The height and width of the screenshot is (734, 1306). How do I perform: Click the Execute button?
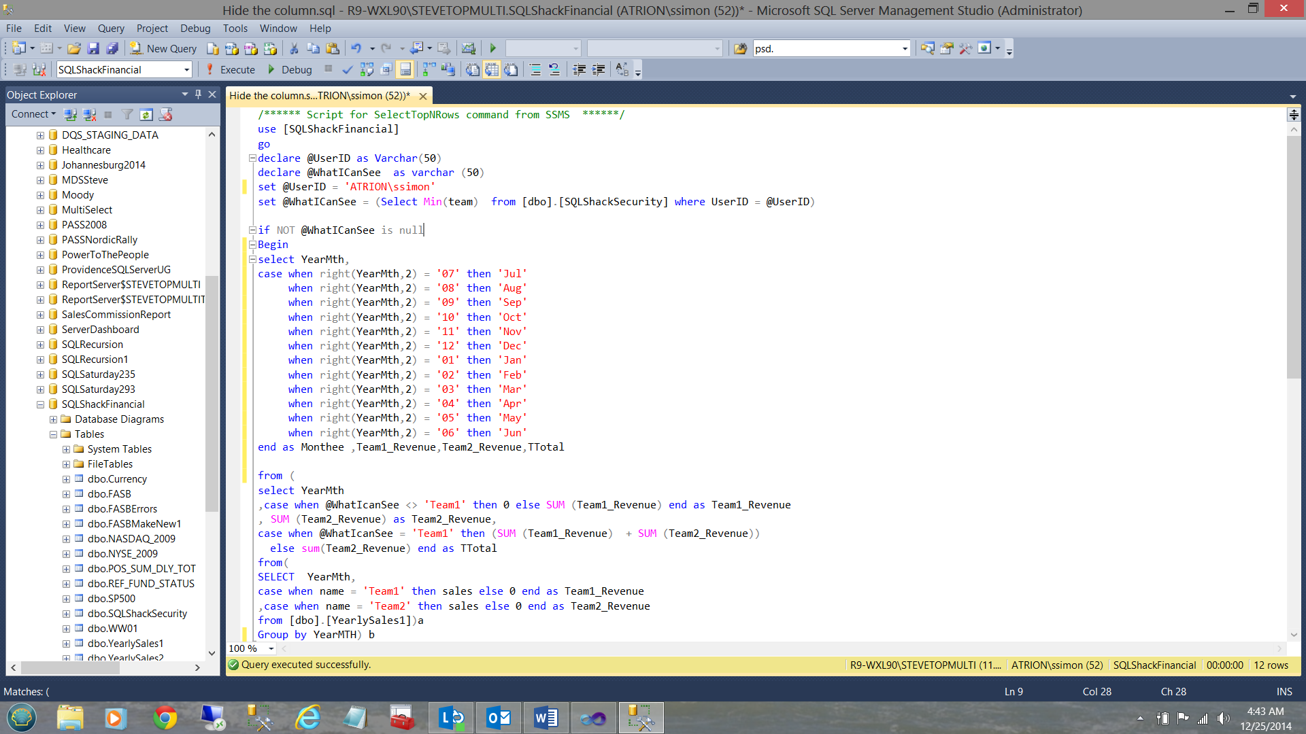click(231, 69)
